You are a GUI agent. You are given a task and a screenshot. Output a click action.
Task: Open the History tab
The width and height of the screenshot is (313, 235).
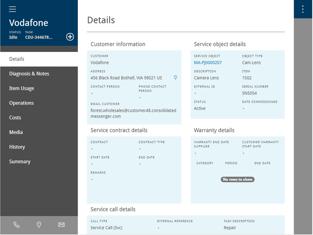click(x=17, y=147)
